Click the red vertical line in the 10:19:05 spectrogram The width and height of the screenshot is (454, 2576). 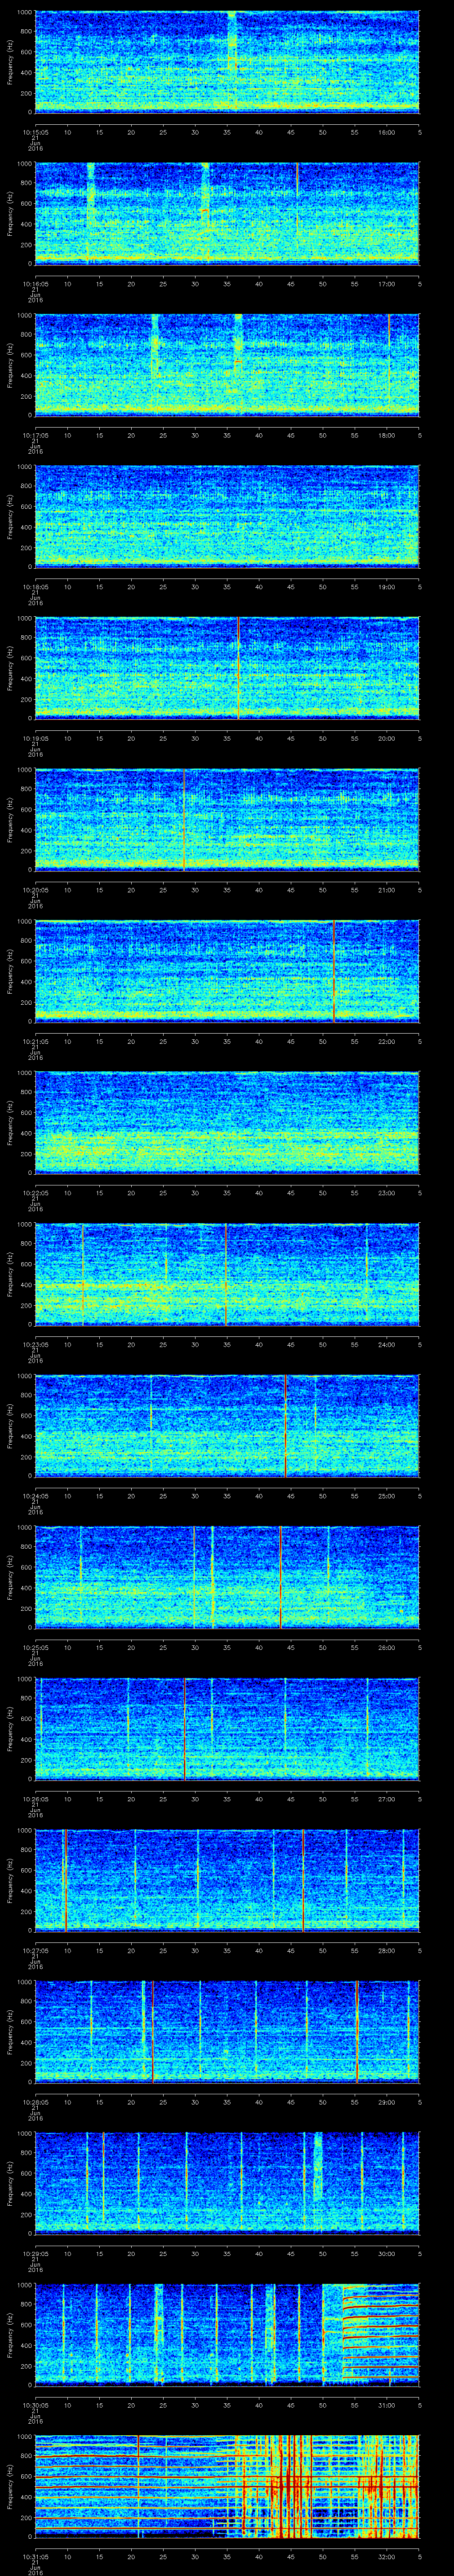coord(239,668)
